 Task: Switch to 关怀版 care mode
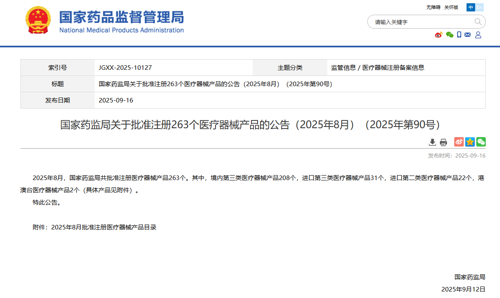(x=451, y=7)
